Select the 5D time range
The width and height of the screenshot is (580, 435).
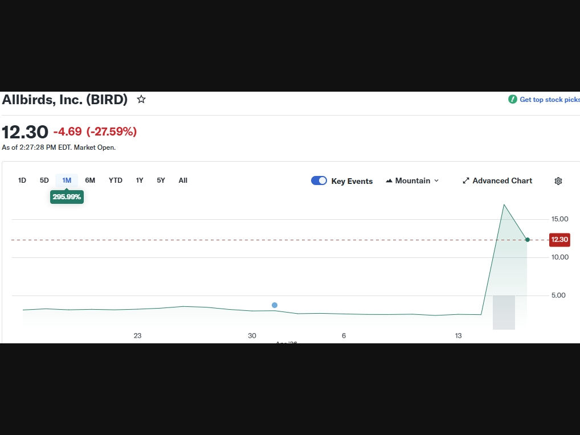(44, 180)
